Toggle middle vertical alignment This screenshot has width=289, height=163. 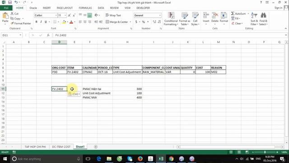pos(85,15)
